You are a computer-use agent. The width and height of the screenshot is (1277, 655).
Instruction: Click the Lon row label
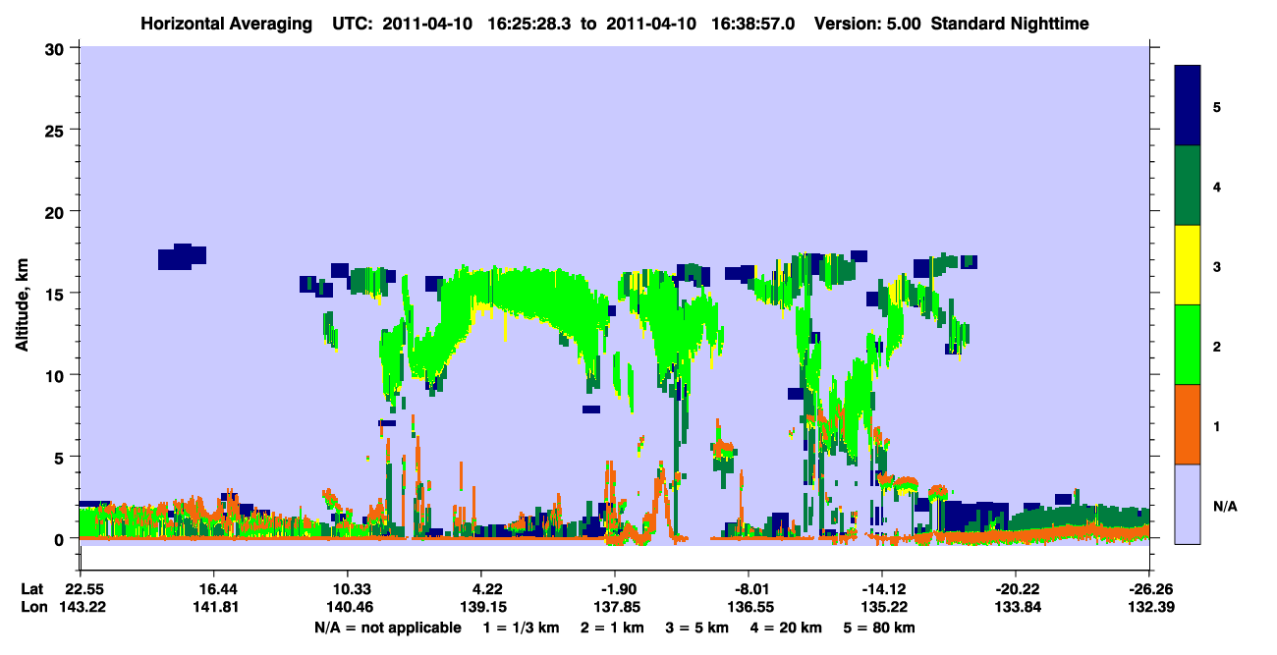pos(32,608)
